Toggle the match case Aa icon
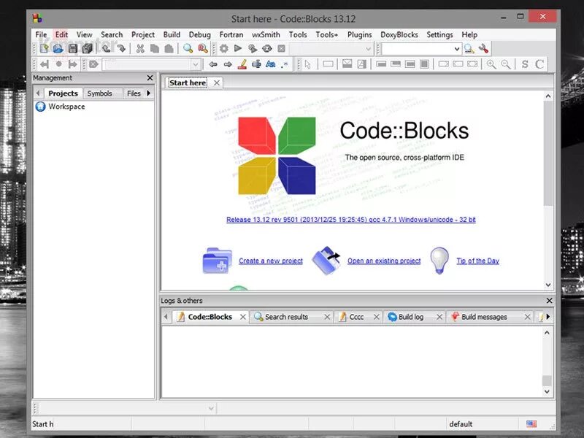This screenshot has width=584, height=438. pyautogui.click(x=271, y=64)
